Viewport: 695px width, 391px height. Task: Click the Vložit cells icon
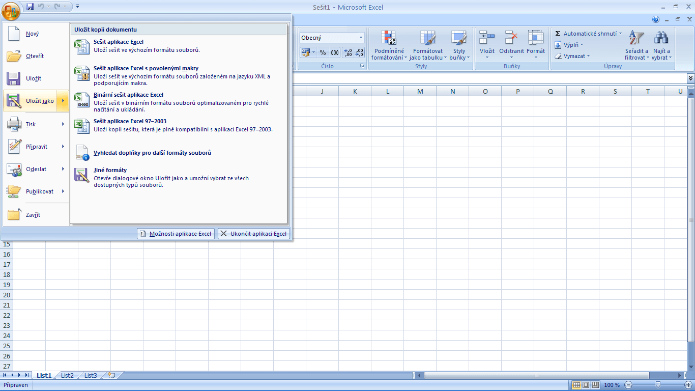[487, 38]
